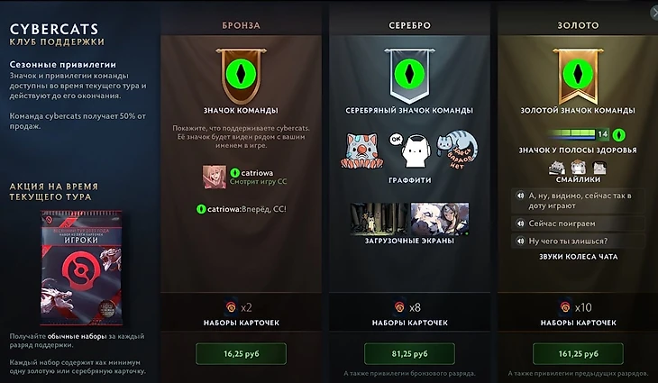658x383 pixels.
Task: Play the 'Сейчас поиграем' chat wheel sound
Action: 579,223
